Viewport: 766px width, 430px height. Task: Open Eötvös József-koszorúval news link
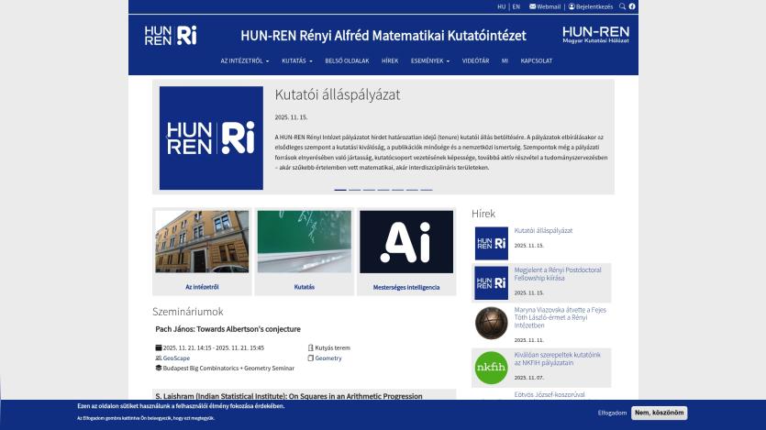click(550, 394)
